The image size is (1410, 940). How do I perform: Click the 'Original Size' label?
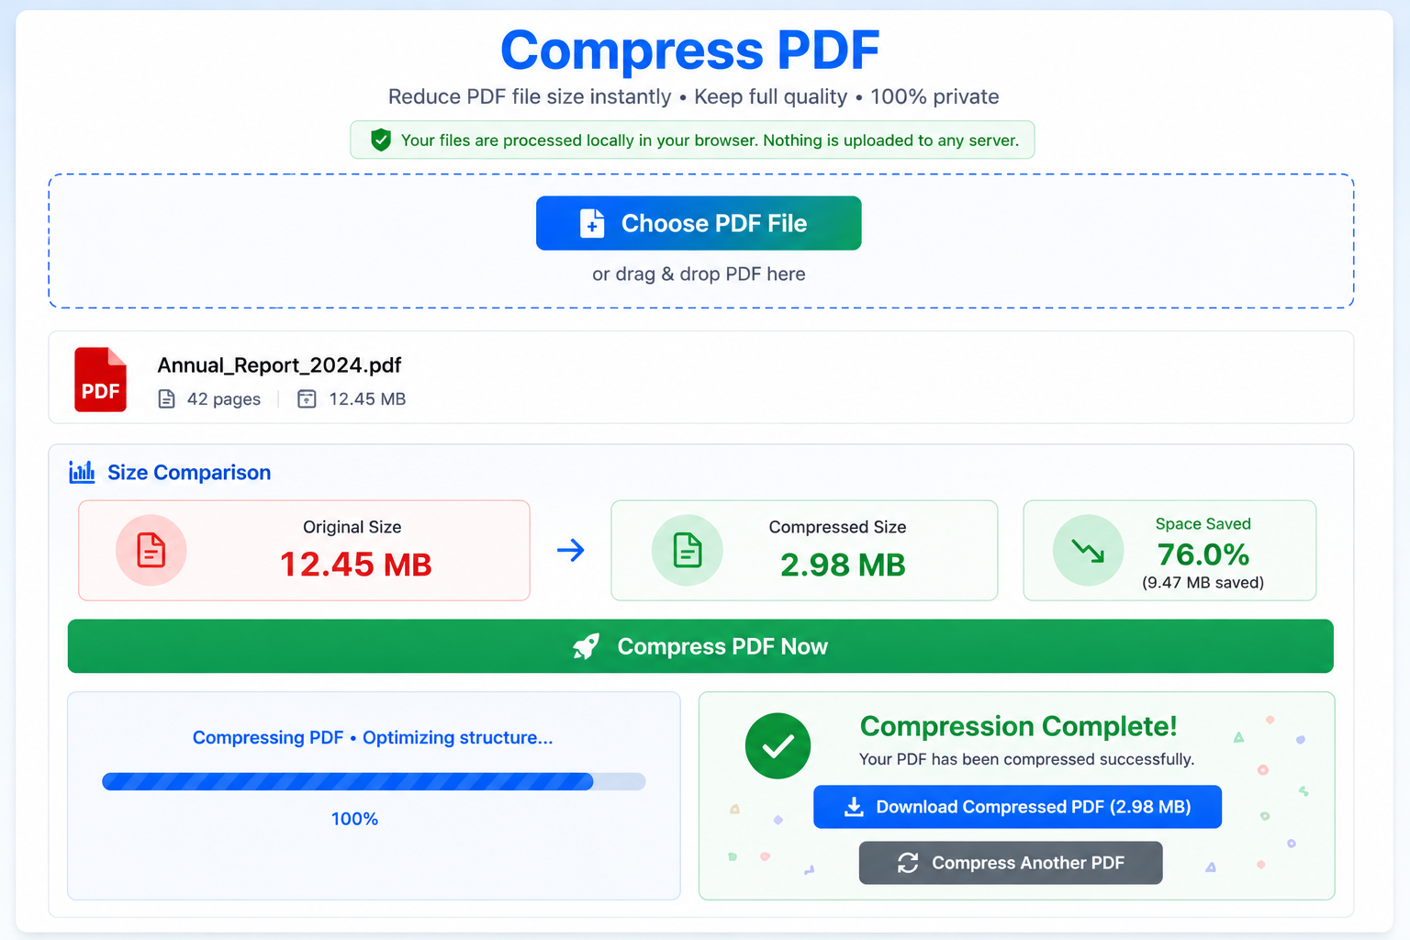[352, 527]
